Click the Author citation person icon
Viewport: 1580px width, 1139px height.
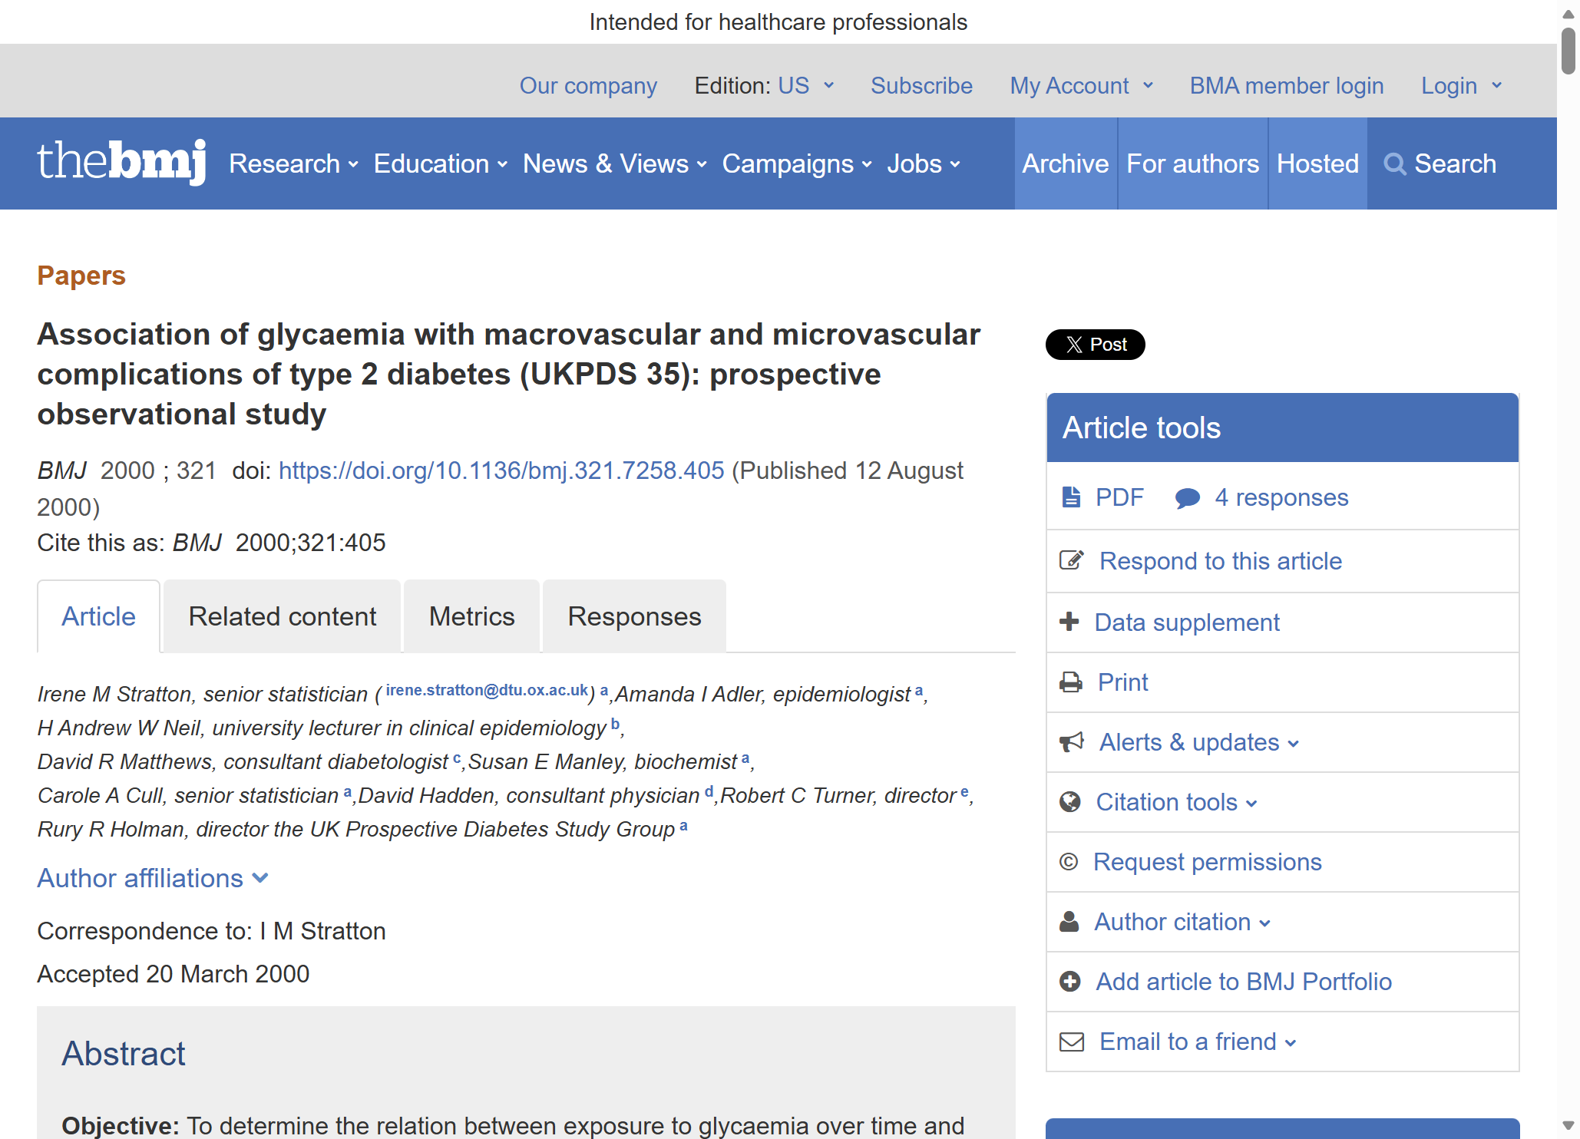1069,921
